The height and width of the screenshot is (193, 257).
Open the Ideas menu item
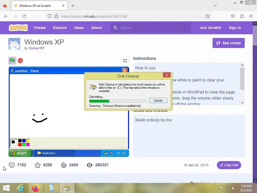point(79,28)
